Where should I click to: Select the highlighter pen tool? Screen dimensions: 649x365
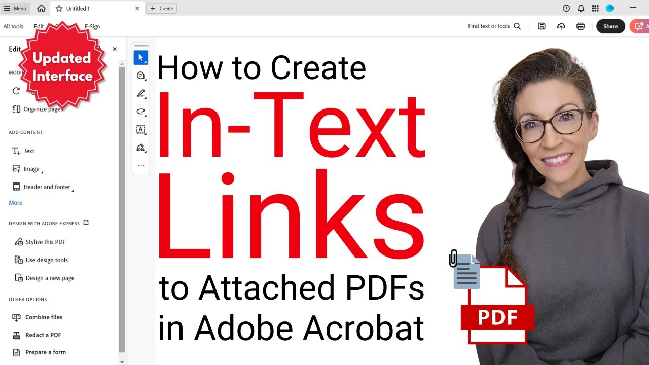(141, 94)
